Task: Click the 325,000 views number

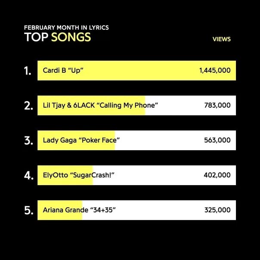Action: tap(217, 210)
